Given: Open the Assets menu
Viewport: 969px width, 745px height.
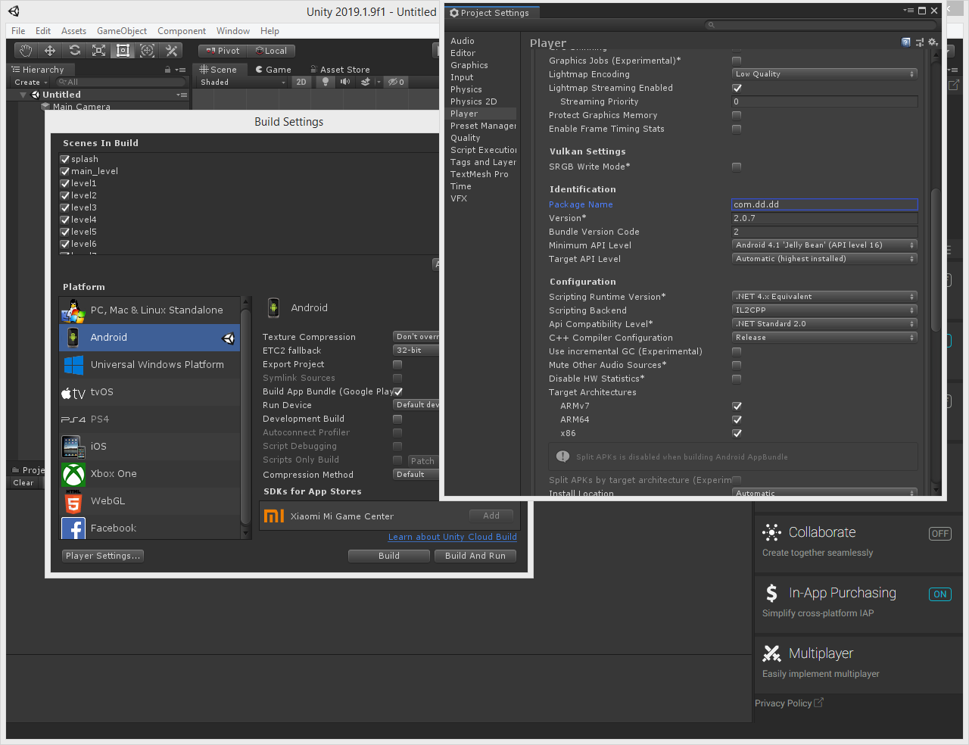Looking at the screenshot, I should (x=73, y=31).
